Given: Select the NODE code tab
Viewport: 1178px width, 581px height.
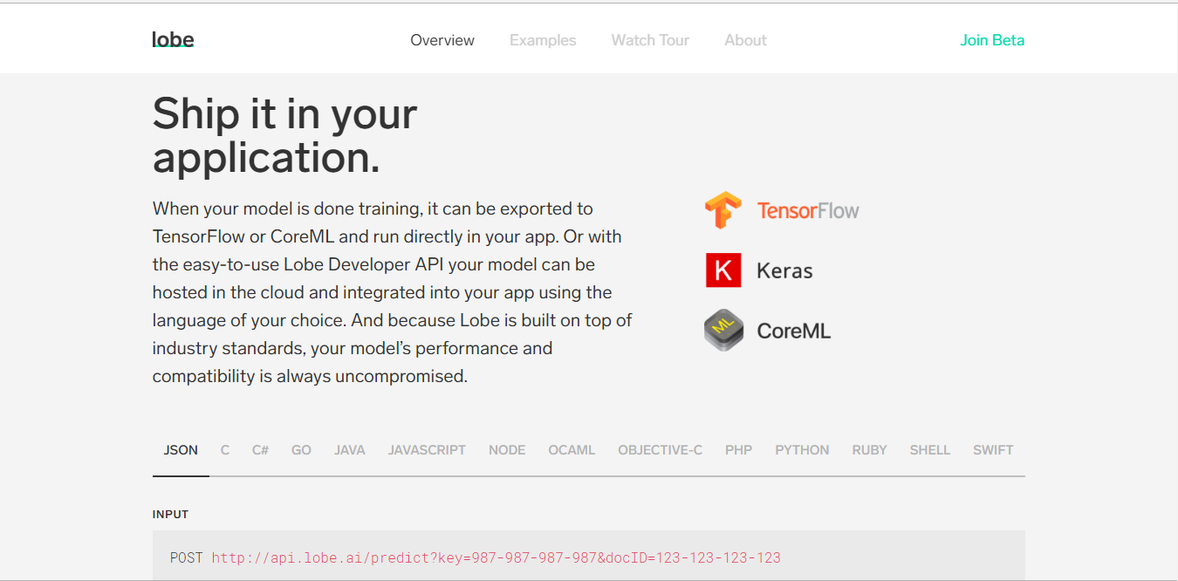Looking at the screenshot, I should [507, 450].
